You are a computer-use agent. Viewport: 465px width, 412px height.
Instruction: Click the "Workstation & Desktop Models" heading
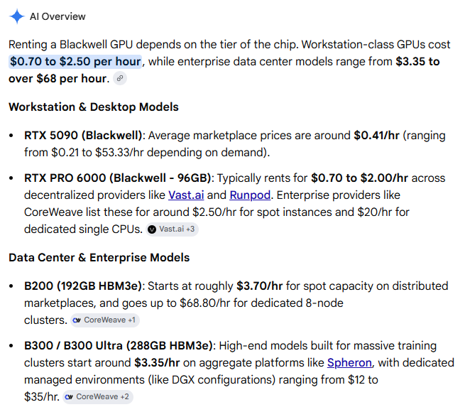pyautogui.click(x=94, y=107)
